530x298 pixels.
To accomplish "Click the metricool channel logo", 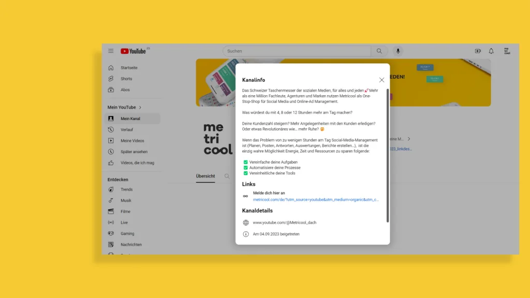I will click(x=218, y=139).
